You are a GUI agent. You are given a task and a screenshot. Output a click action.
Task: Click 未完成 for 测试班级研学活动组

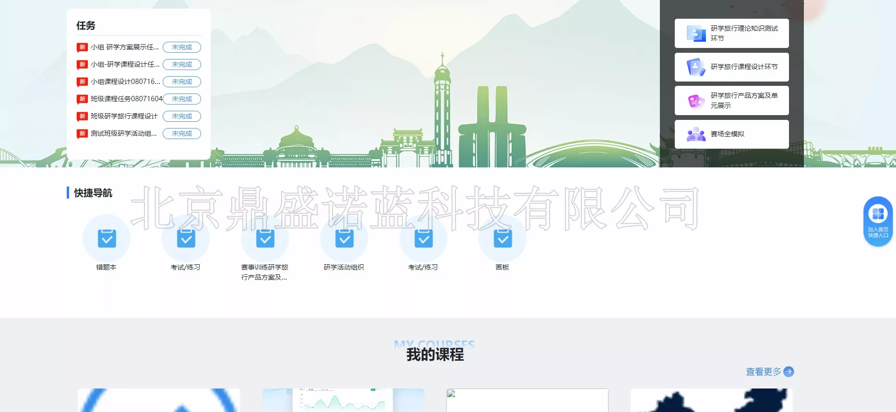click(x=182, y=133)
